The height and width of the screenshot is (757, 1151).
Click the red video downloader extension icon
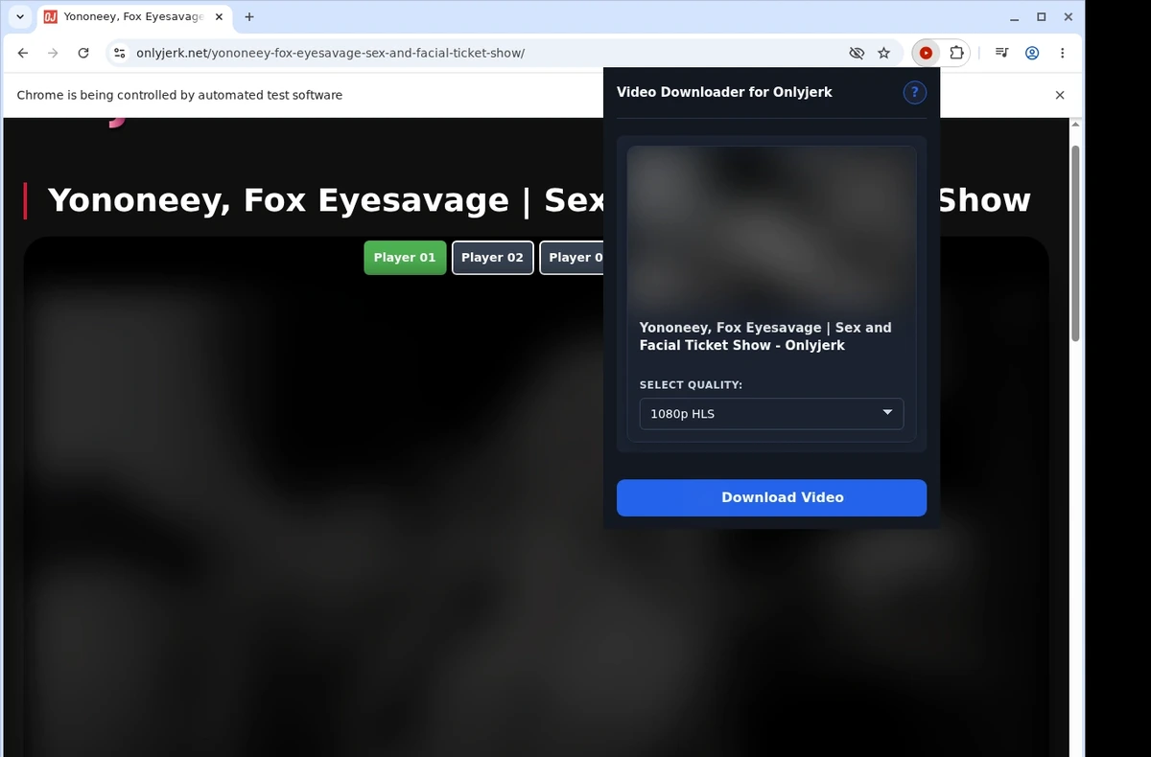pyautogui.click(x=926, y=54)
